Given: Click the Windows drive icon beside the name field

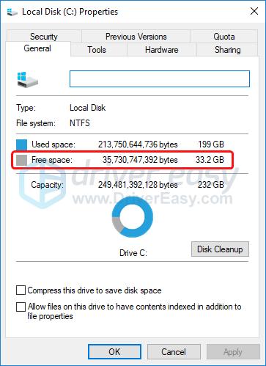Looking at the screenshot, I should [x=27, y=80].
